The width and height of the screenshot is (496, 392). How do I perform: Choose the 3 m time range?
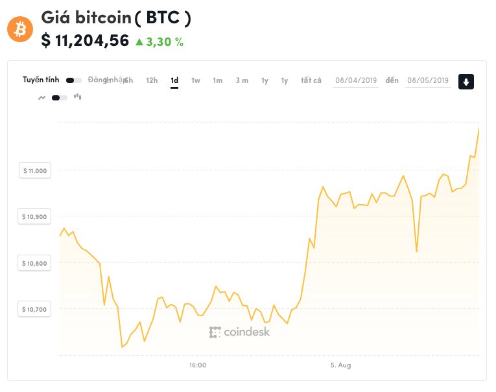(242, 80)
